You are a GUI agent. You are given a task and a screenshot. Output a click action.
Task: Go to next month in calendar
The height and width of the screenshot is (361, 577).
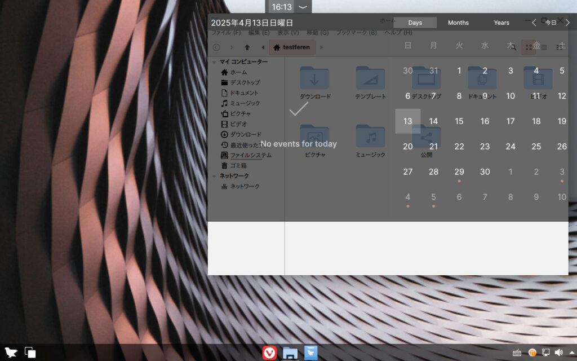tap(567, 23)
